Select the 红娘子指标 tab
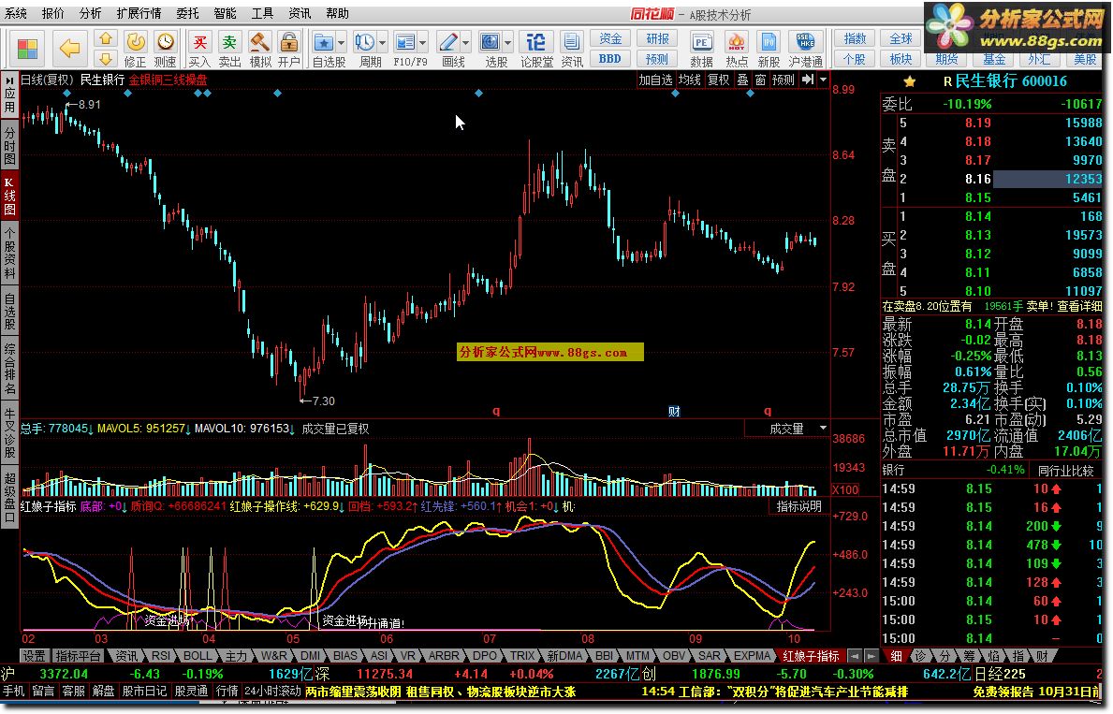Screen dimensions: 1113x714 (x=810, y=656)
